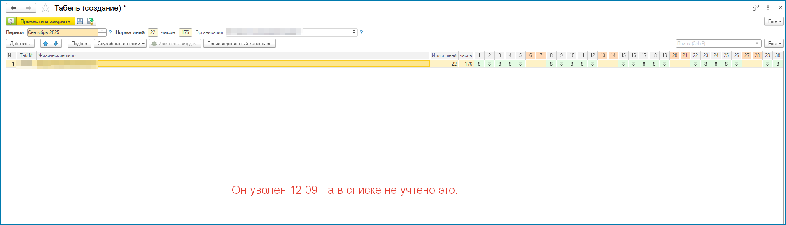Open the Еще menu beside search
Viewport: 786px width, 225px height.
point(774,44)
